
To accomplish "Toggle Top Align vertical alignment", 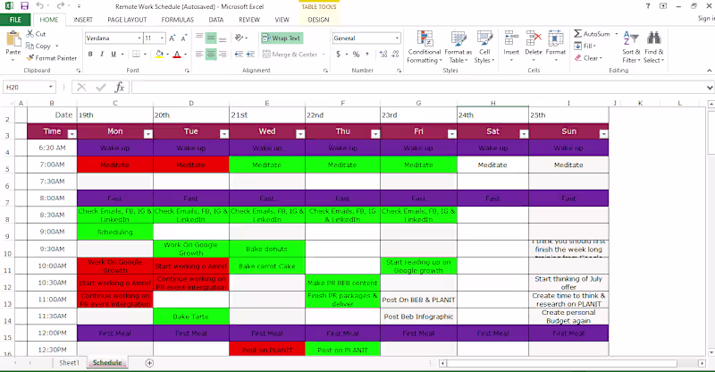I will pyautogui.click(x=199, y=38).
